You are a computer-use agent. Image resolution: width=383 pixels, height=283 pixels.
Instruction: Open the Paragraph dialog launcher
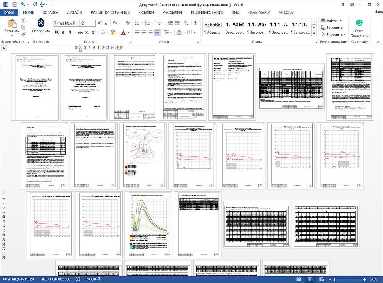[198, 42]
